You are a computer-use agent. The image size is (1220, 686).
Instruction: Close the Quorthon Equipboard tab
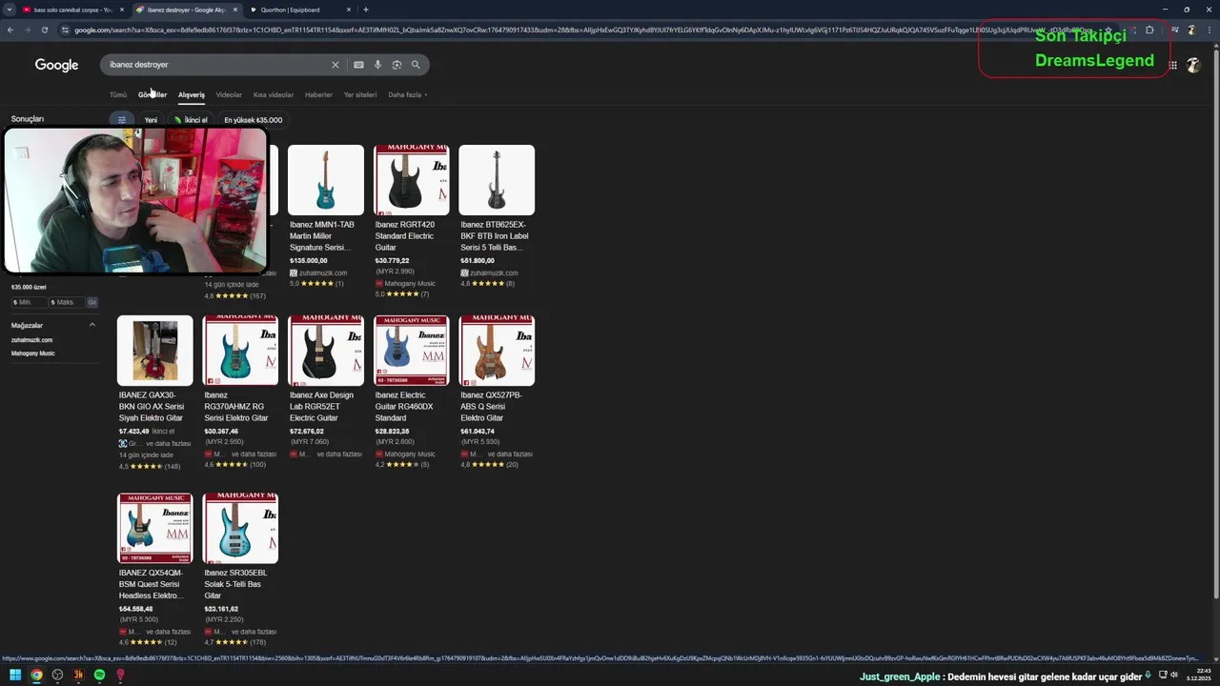(x=349, y=10)
